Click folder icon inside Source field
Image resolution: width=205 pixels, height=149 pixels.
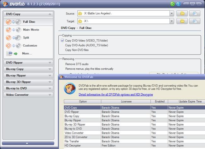click(80, 14)
